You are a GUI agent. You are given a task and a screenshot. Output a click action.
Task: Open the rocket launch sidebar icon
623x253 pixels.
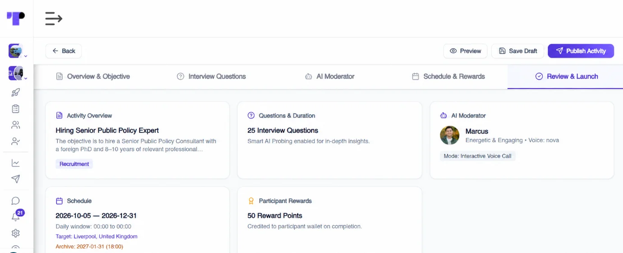coord(16,92)
